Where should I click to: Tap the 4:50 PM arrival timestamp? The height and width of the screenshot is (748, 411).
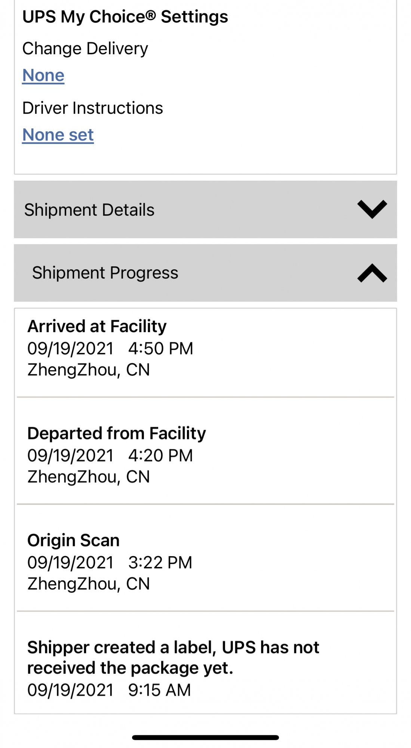pos(160,349)
